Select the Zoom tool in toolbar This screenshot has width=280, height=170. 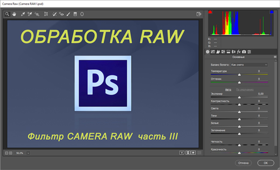coord(7,14)
